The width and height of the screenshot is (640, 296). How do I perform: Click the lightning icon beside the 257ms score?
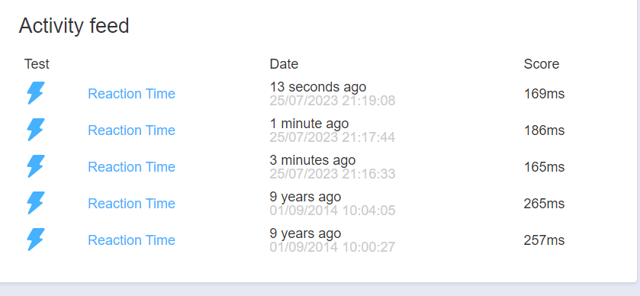click(36, 240)
